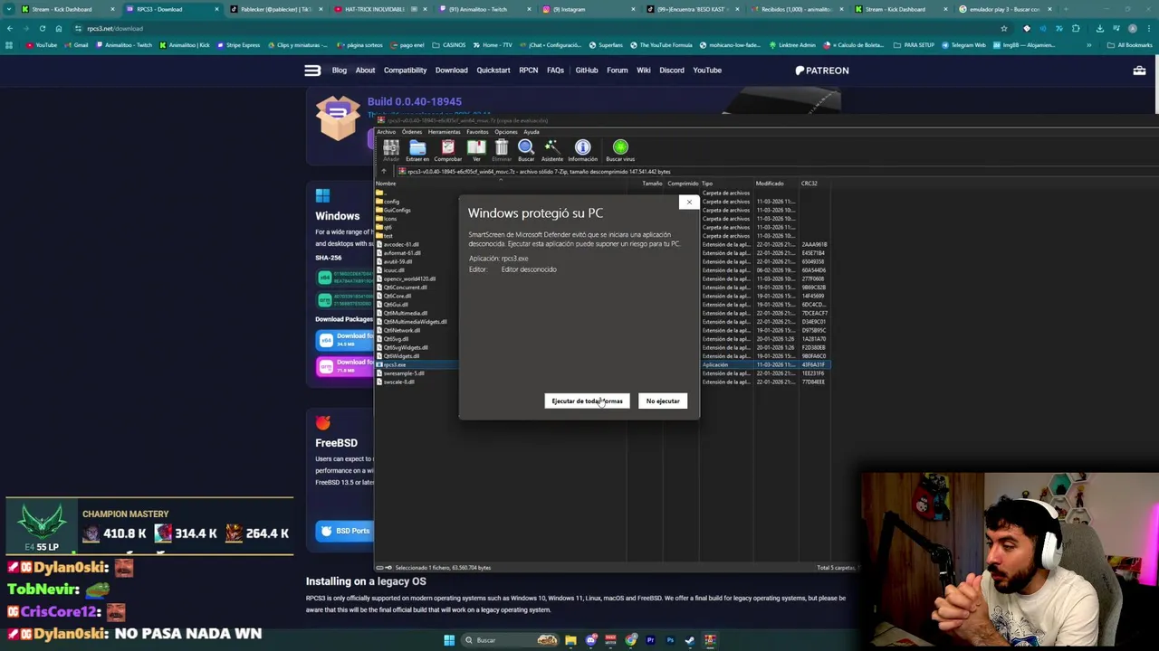1159x651 pixels.
Task: Click Ejecutar de todas formas button
Action: [587, 401]
